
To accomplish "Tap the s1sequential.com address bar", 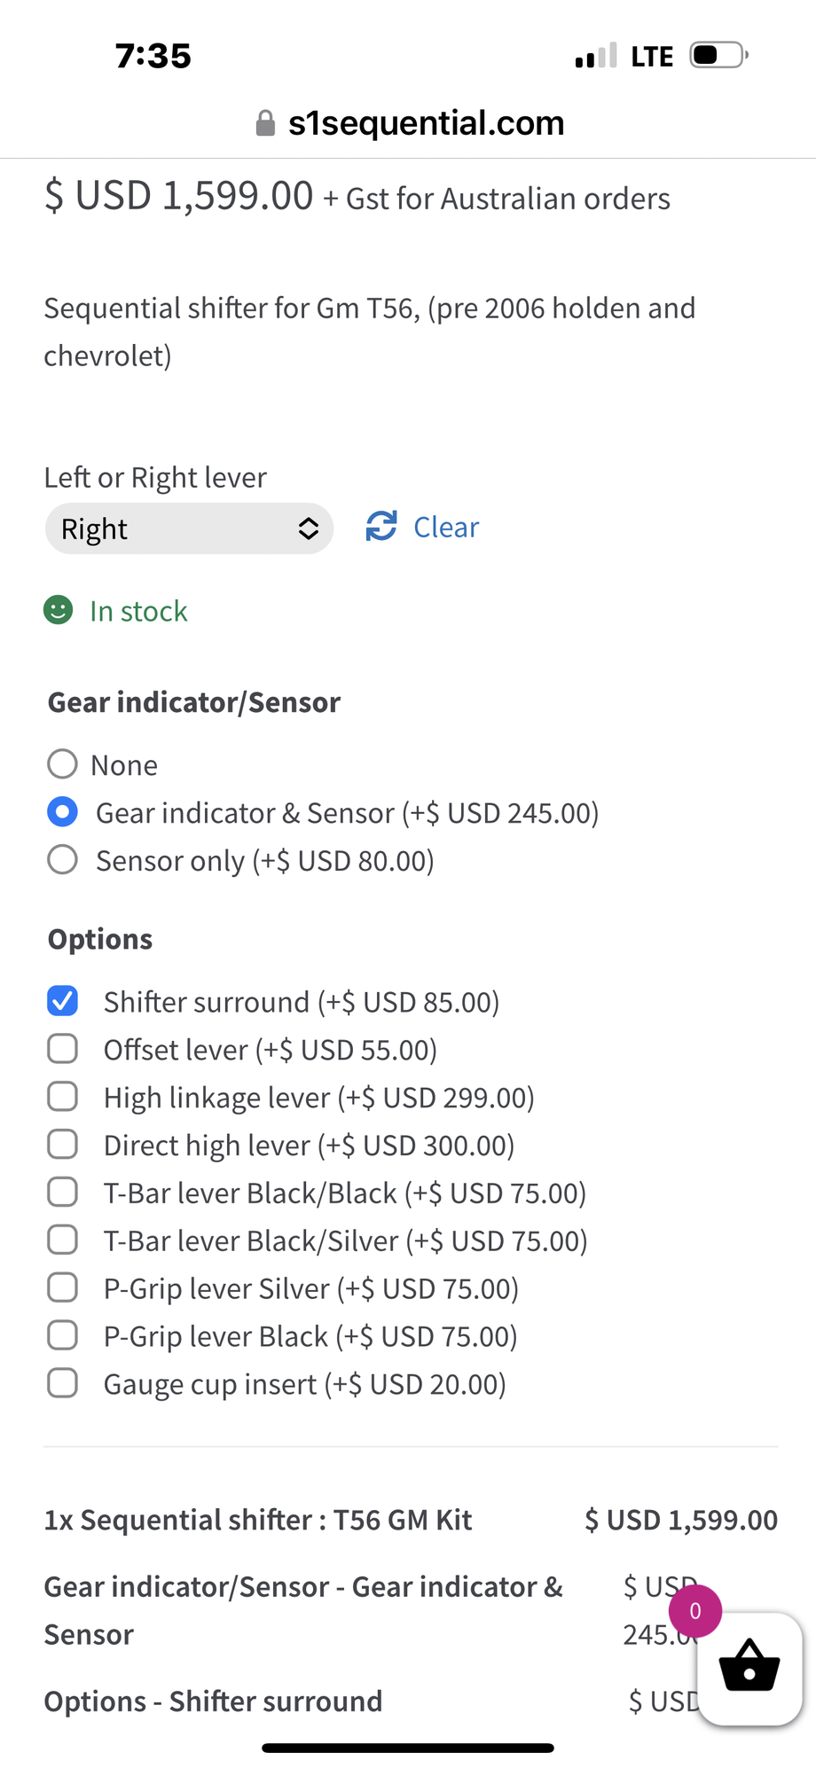I will pos(426,123).
